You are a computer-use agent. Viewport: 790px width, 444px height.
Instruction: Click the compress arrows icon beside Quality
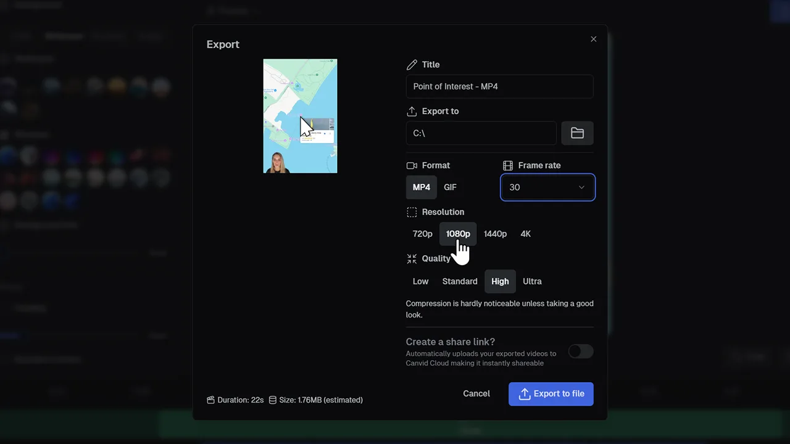click(412, 258)
